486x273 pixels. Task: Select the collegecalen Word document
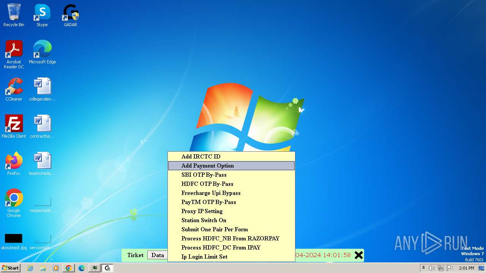click(42, 89)
